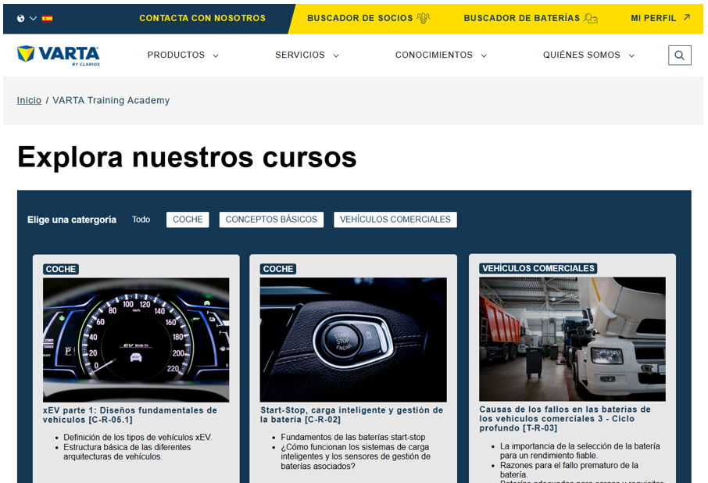Click the globe language icon

pos(20,18)
